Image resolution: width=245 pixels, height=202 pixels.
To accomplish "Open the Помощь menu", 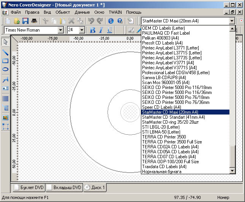I will [x=134, y=12].
